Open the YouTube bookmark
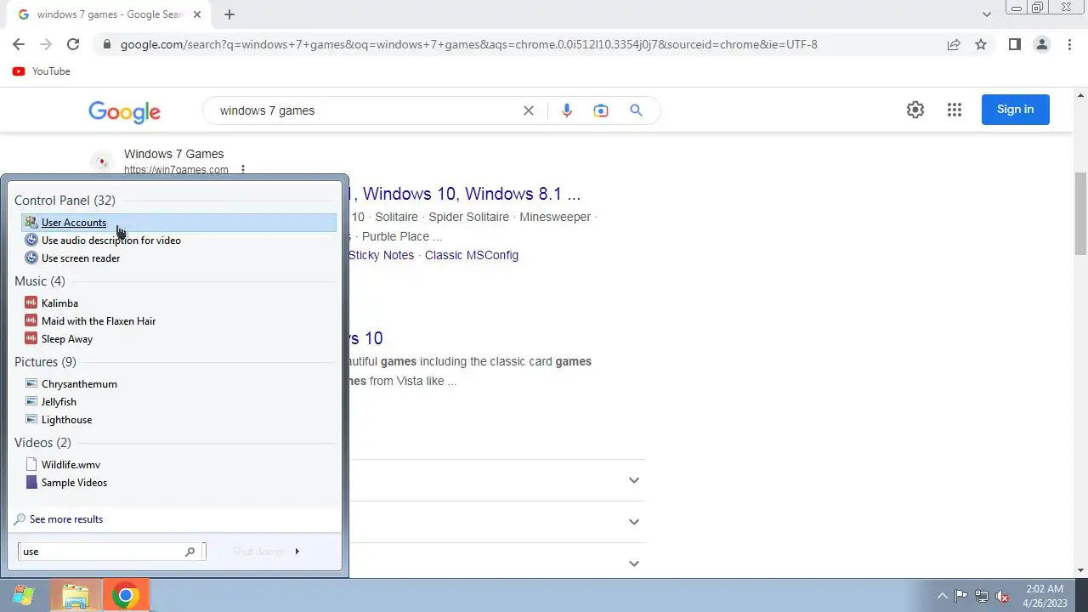The height and width of the screenshot is (612, 1088). (42, 71)
